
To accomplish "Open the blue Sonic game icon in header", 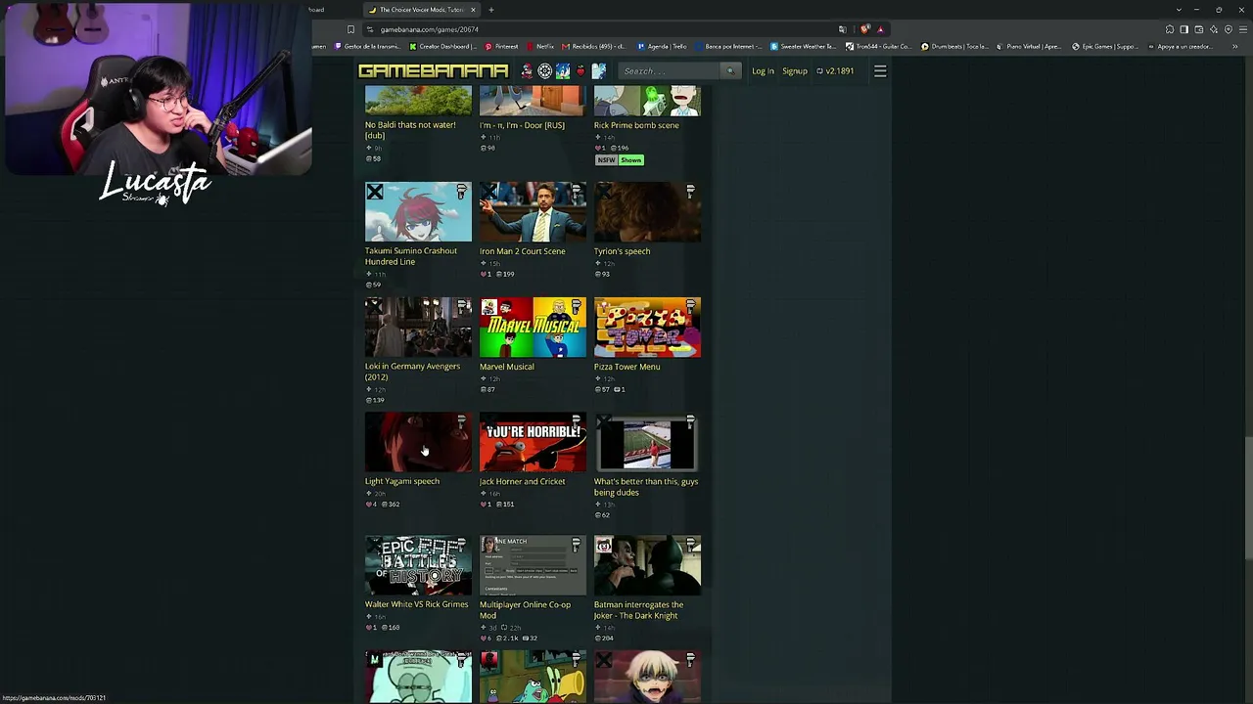I will (563, 71).
